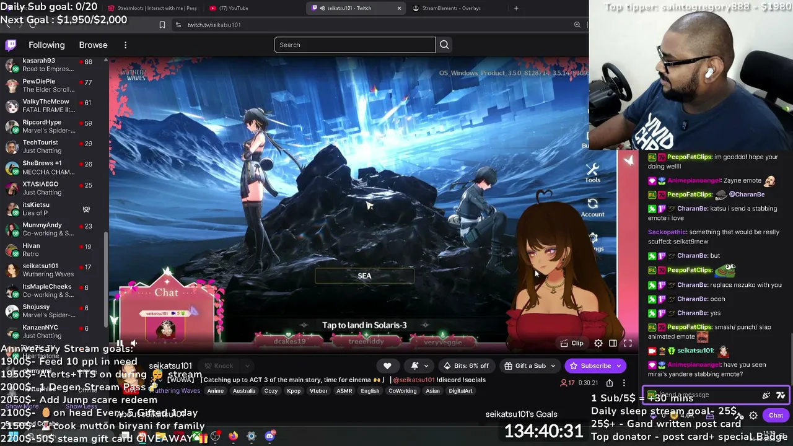Create a clip with the Clip button
The image size is (793, 446).
pos(572,343)
